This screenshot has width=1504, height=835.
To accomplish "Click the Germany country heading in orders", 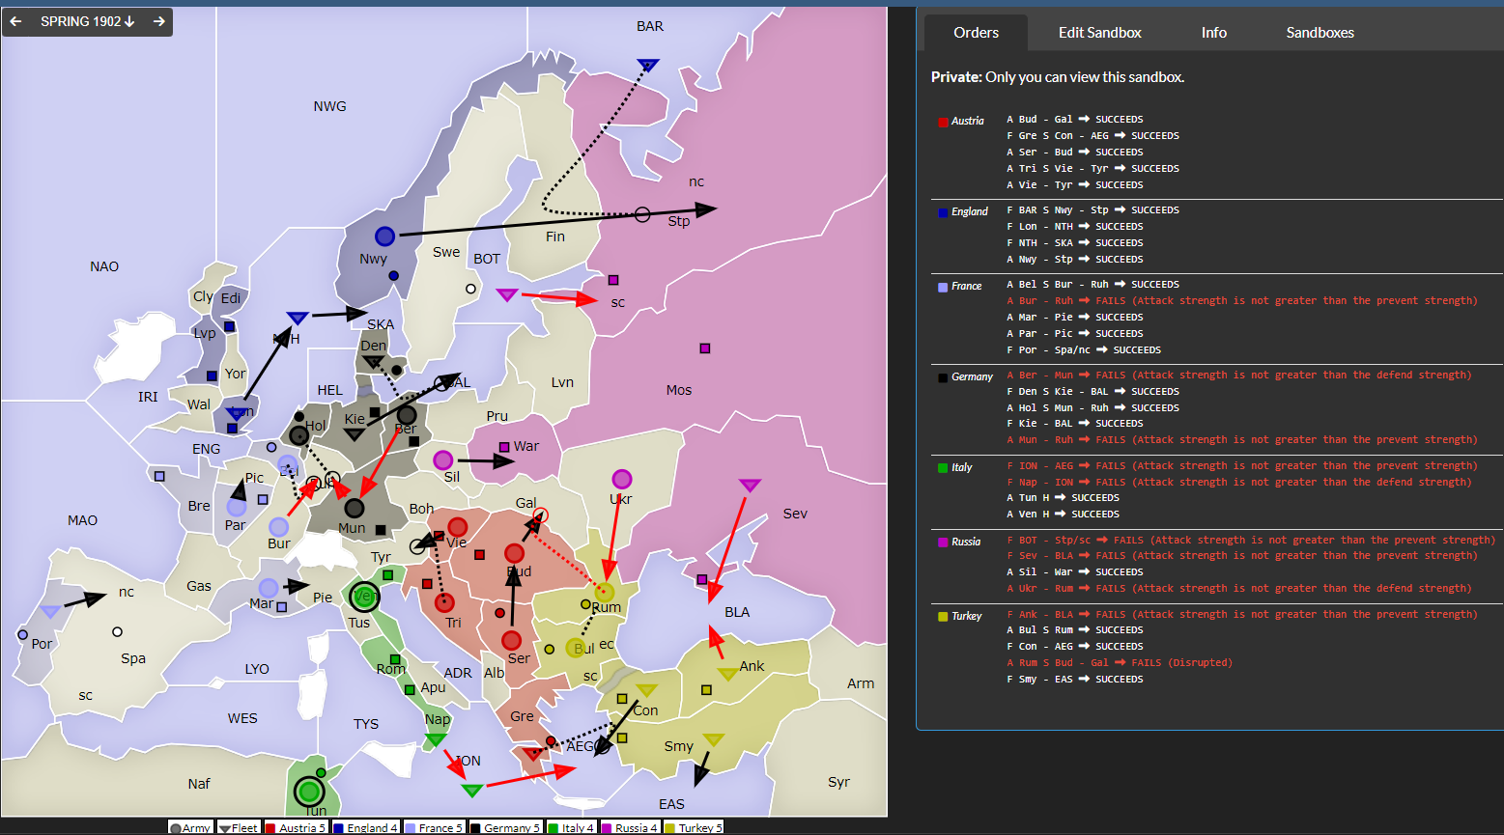I will [x=972, y=376].
